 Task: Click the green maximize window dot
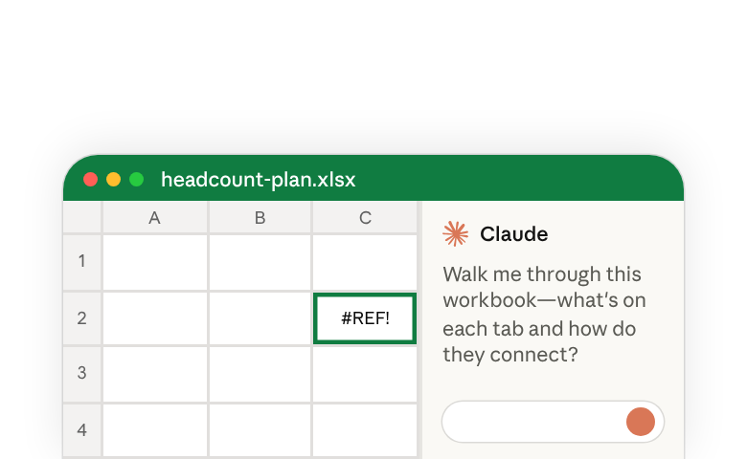click(137, 180)
